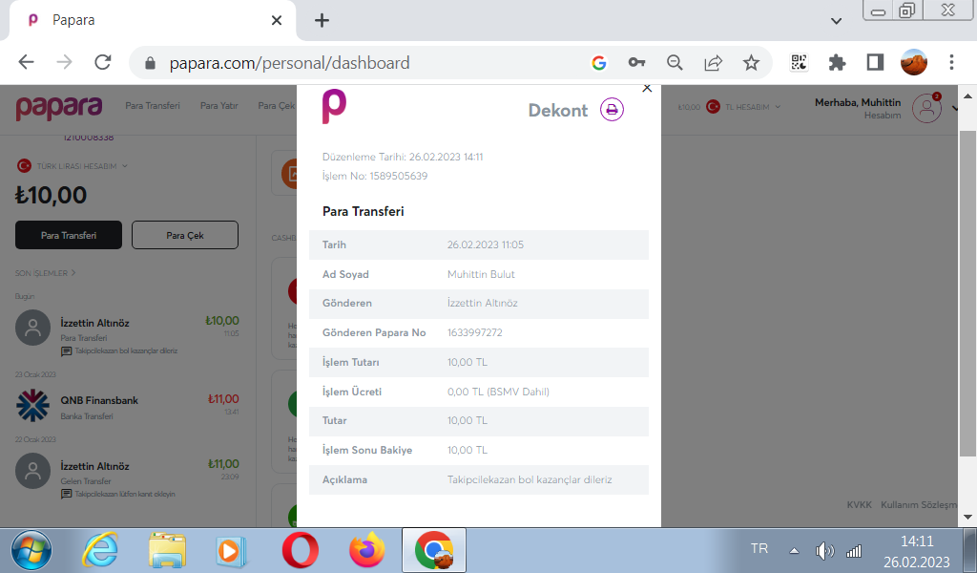This screenshot has height=573, width=977.
Task: Close the Dekont receipt popup
Action: click(x=647, y=89)
